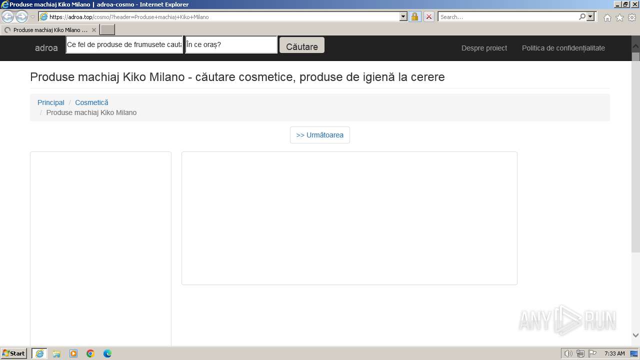
Task: Open the Tools gear icon
Action: click(x=632, y=17)
